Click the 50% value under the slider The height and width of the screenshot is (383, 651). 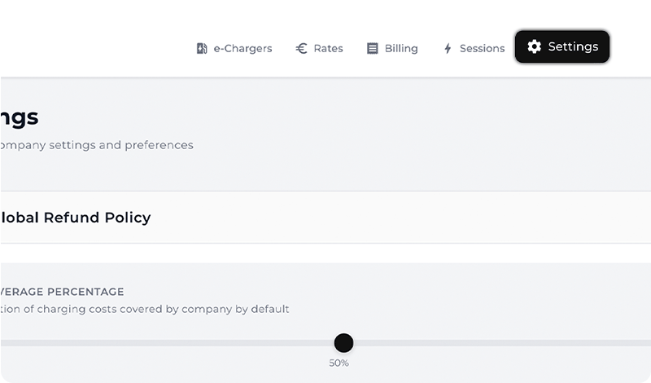[339, 363]
